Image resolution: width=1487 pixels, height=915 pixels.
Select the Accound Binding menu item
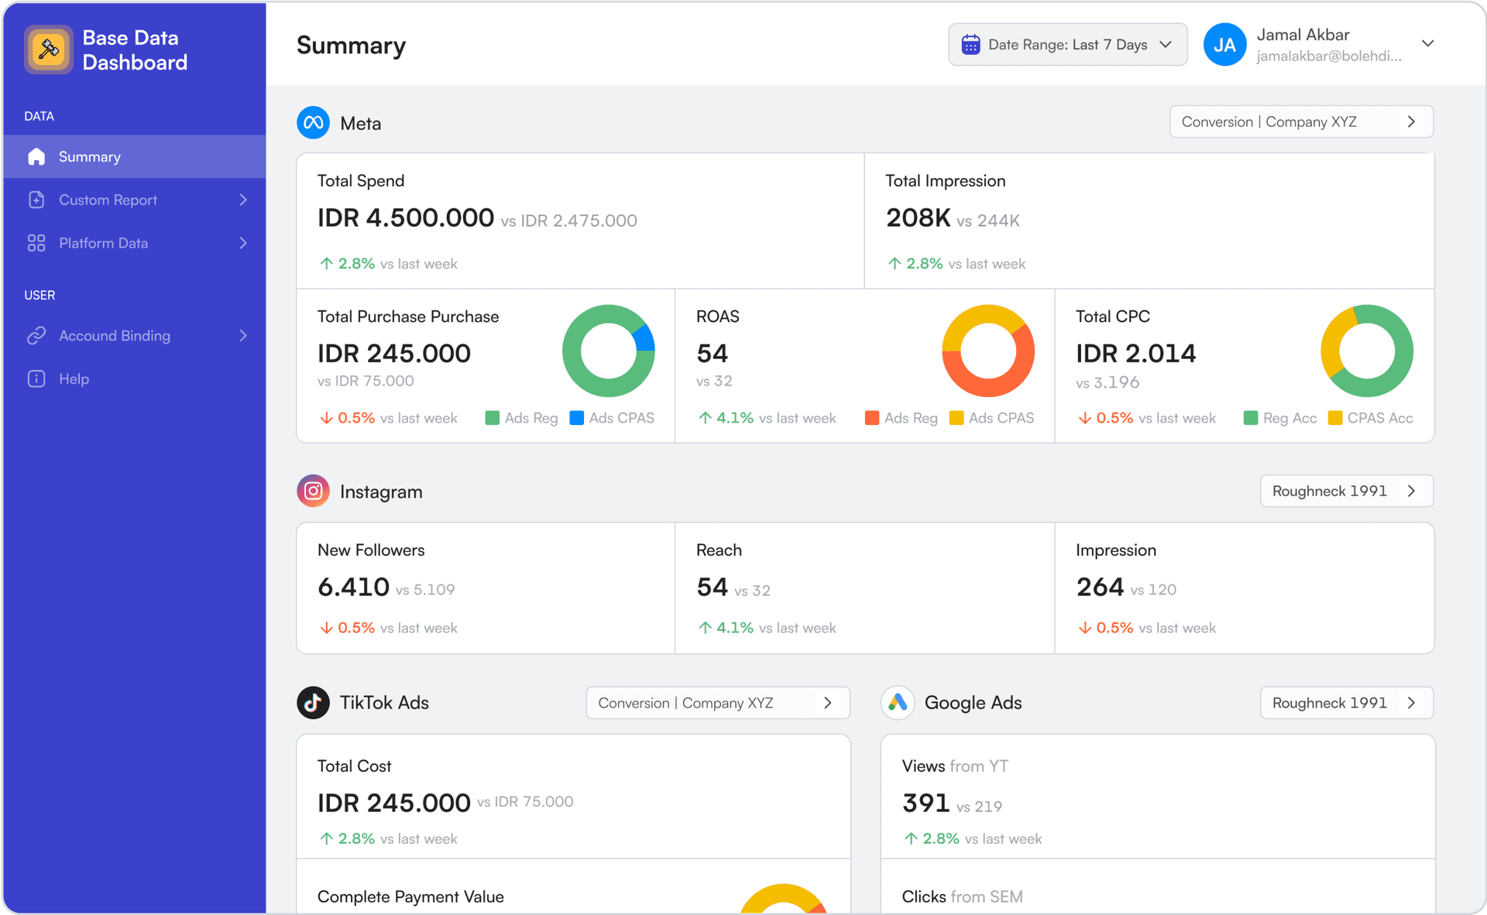click(135, 335)
